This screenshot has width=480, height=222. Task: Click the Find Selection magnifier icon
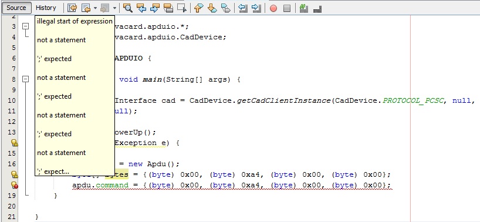click(128, 8)
